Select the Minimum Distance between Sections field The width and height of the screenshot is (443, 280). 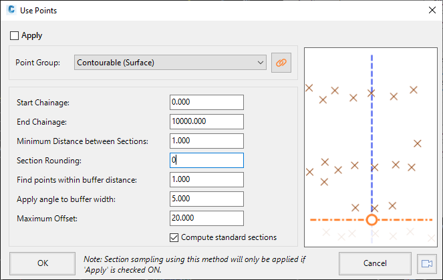pyautogui.click(x=206, y=141)
